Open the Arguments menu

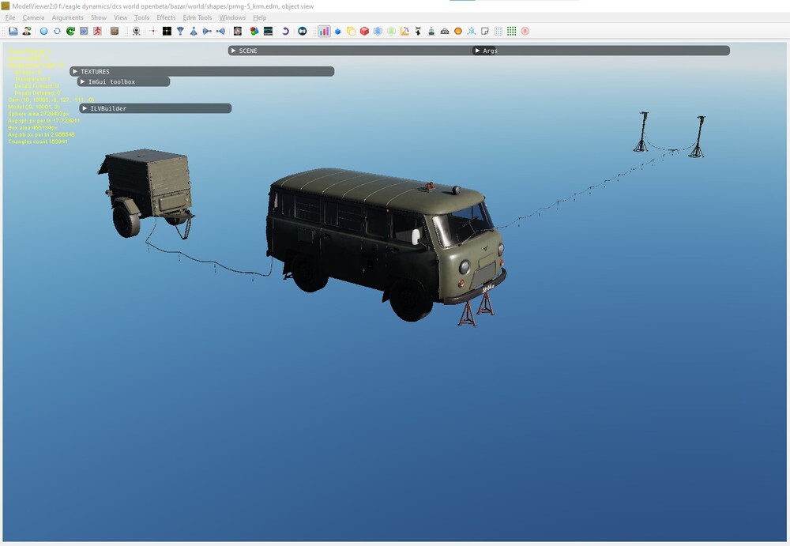pos(67,17)
